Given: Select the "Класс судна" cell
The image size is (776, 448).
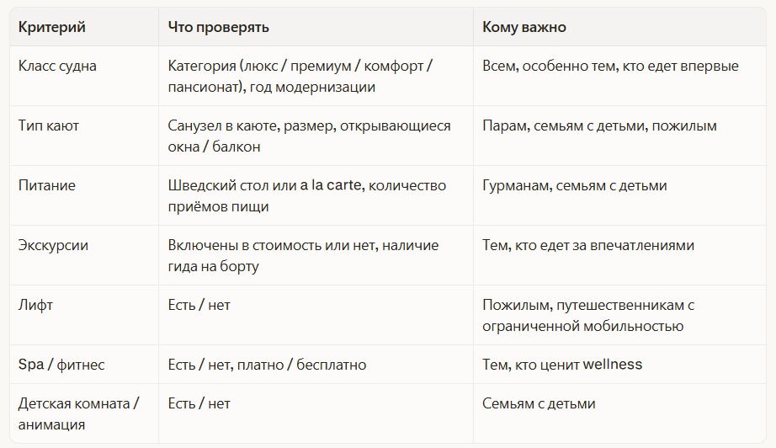Looking at the screenshot, I should click(57, 66).
